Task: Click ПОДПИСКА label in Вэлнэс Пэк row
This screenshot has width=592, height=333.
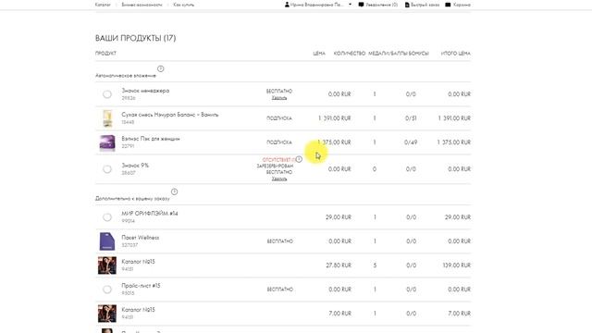Action: [279, 142]
